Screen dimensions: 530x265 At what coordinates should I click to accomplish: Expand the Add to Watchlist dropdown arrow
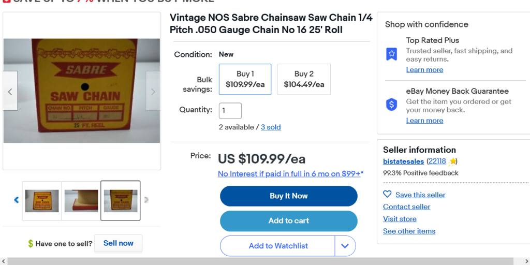click(345, 246)
